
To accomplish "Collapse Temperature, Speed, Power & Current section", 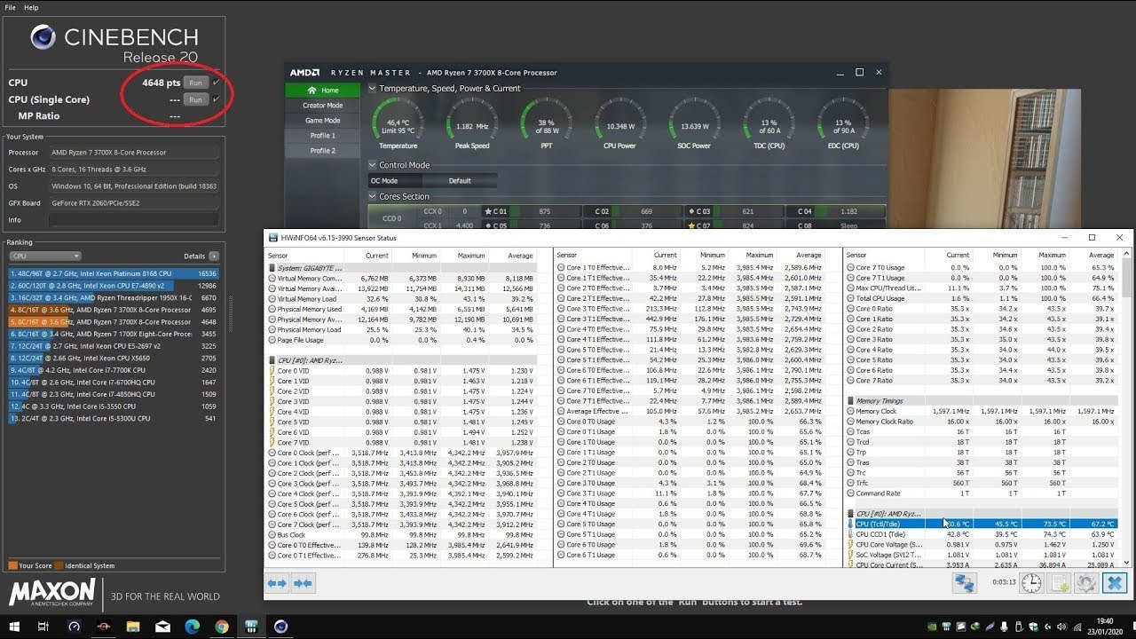I will 372,88.
